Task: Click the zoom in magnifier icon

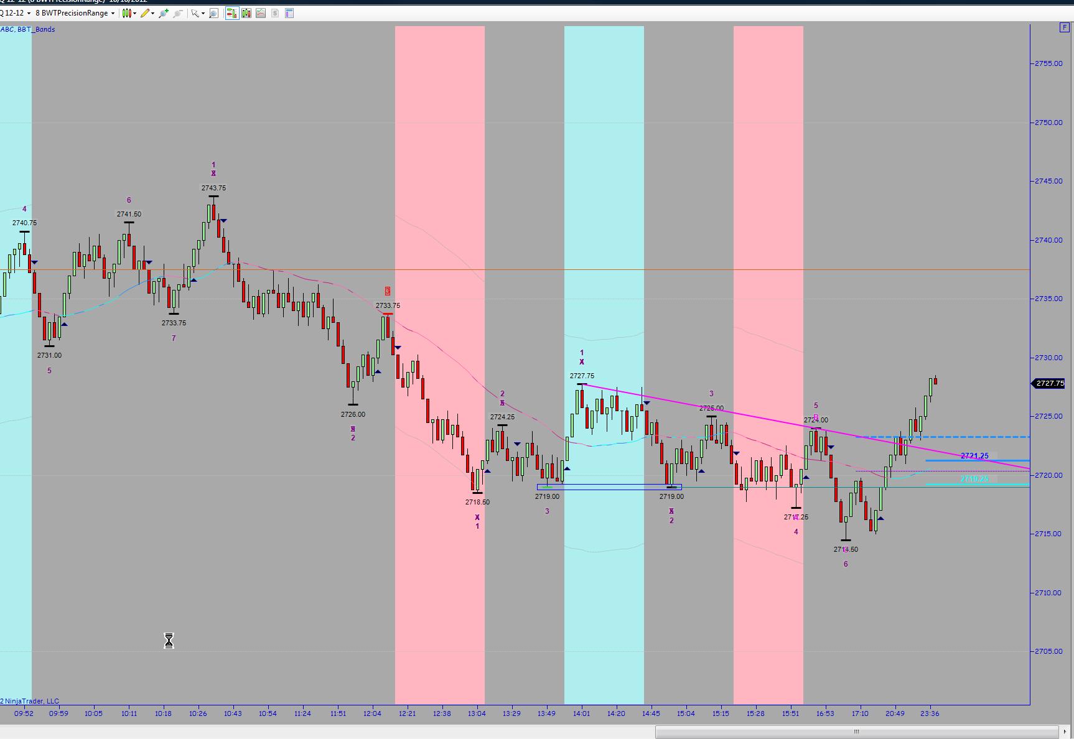Action: pyautogui.click(x=164, y=13)
